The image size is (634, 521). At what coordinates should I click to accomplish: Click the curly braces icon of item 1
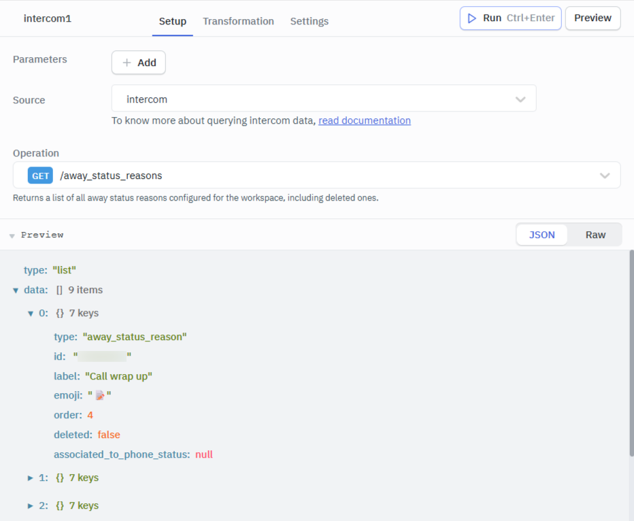coord(60,477)
